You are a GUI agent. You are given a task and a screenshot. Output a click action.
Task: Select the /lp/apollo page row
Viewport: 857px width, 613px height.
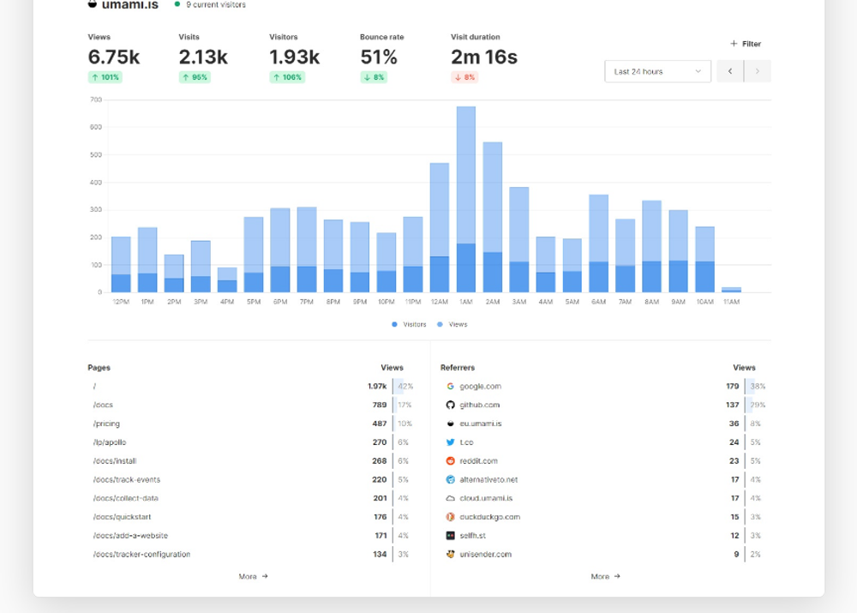pyautogui.click(x=254, y=442)
